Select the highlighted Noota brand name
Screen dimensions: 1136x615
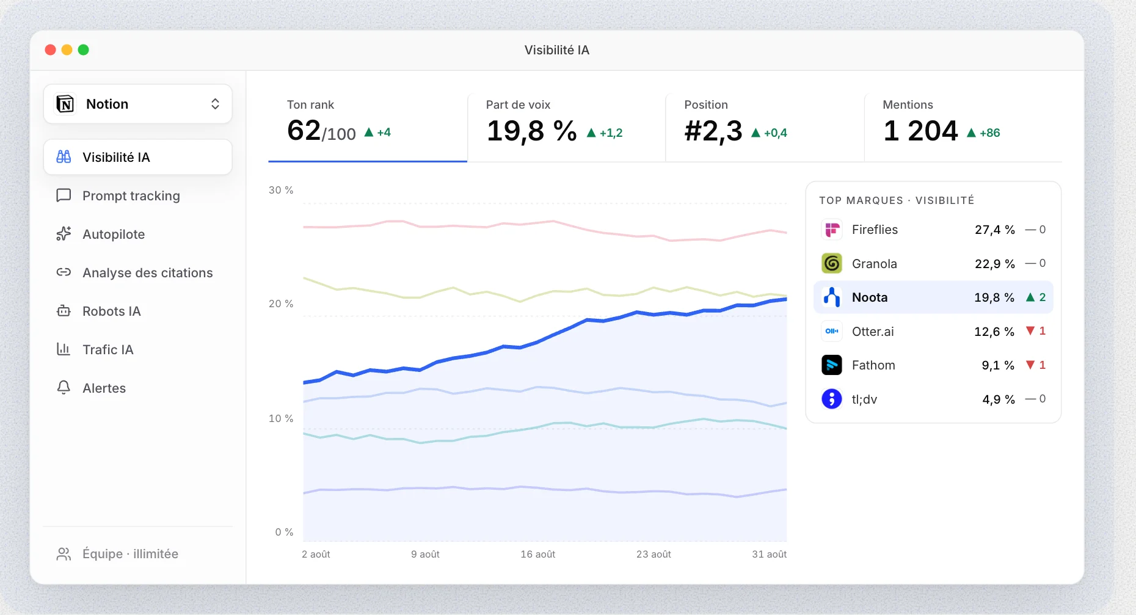(x=870, y=297)
